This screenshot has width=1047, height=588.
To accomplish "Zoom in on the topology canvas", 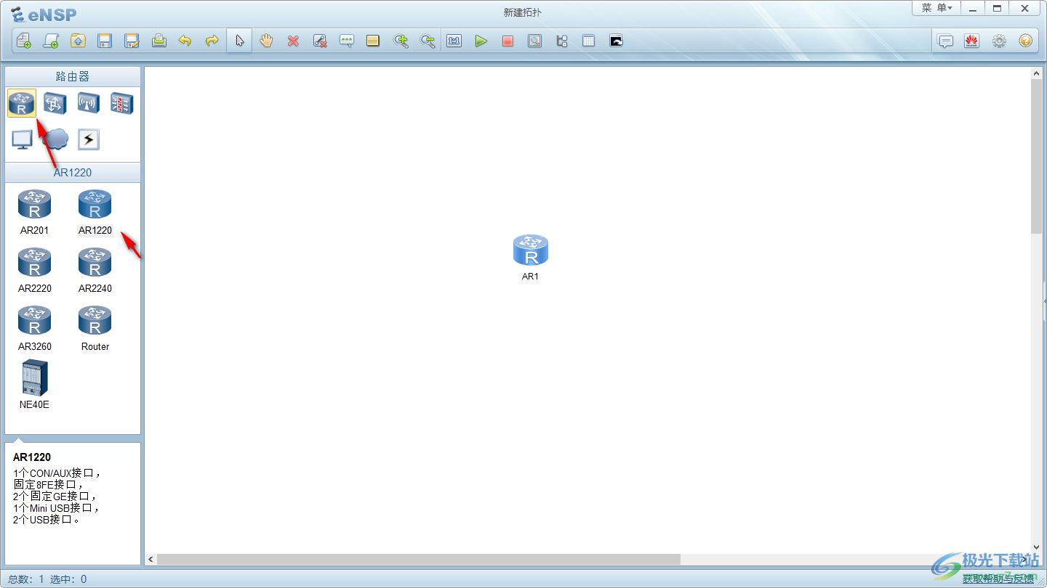I will pyautogui.click(x=401, y=41).
